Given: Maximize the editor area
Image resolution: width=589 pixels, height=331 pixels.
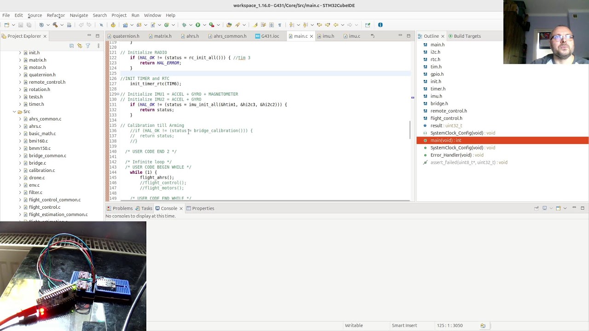Looking at the screenshot, I should 408,36.
